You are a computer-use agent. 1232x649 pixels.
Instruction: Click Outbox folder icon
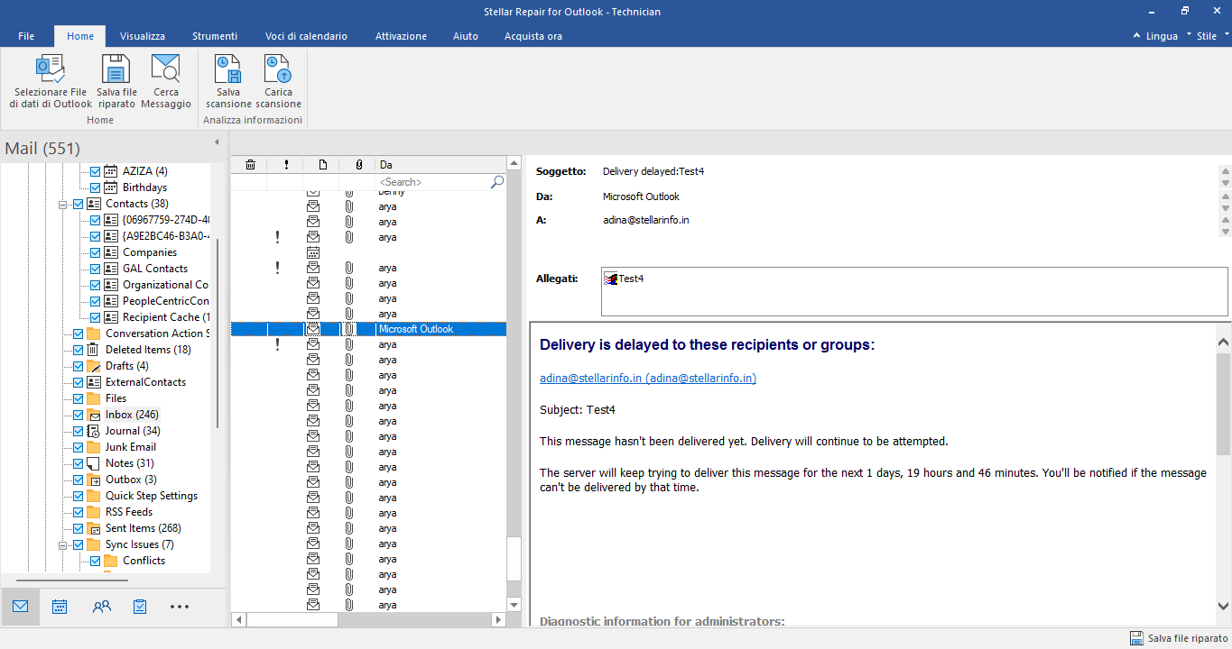[x=94, y=480]
